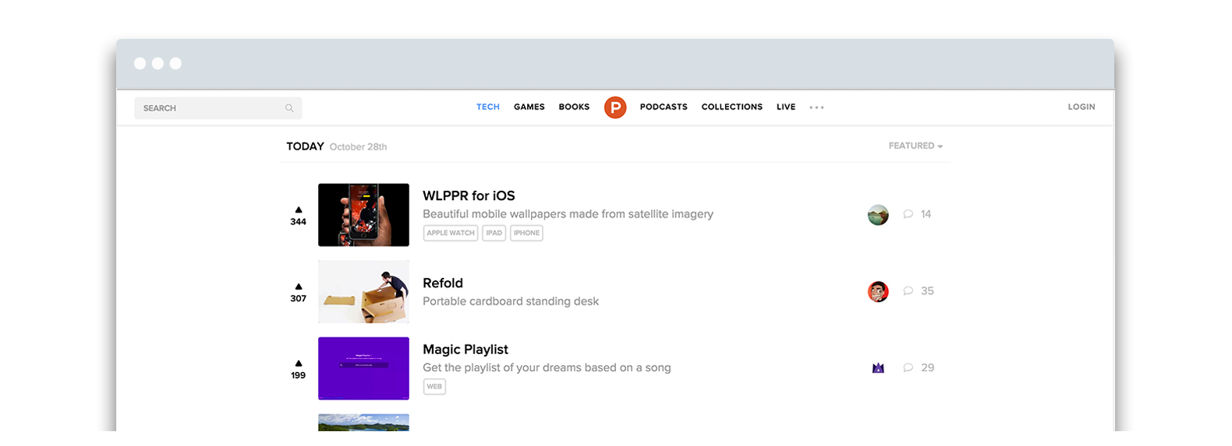Go to the Podcasts section
Viewport: 1232px width, 446px height.
pos(664,107)
